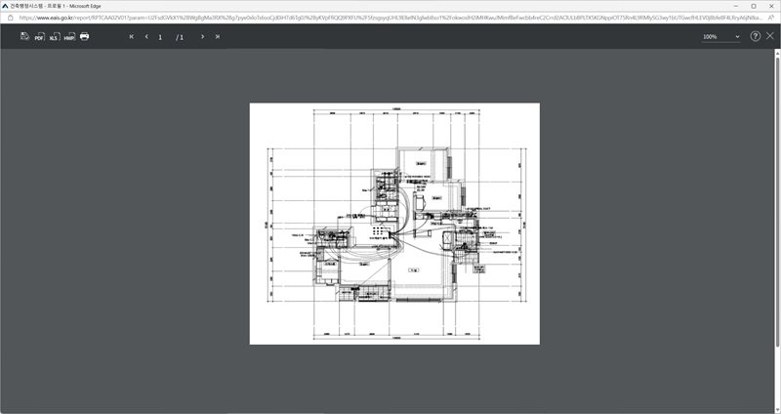781x414 pixels.
Task: Go to the first page
Action: click(x=132, y=36)
